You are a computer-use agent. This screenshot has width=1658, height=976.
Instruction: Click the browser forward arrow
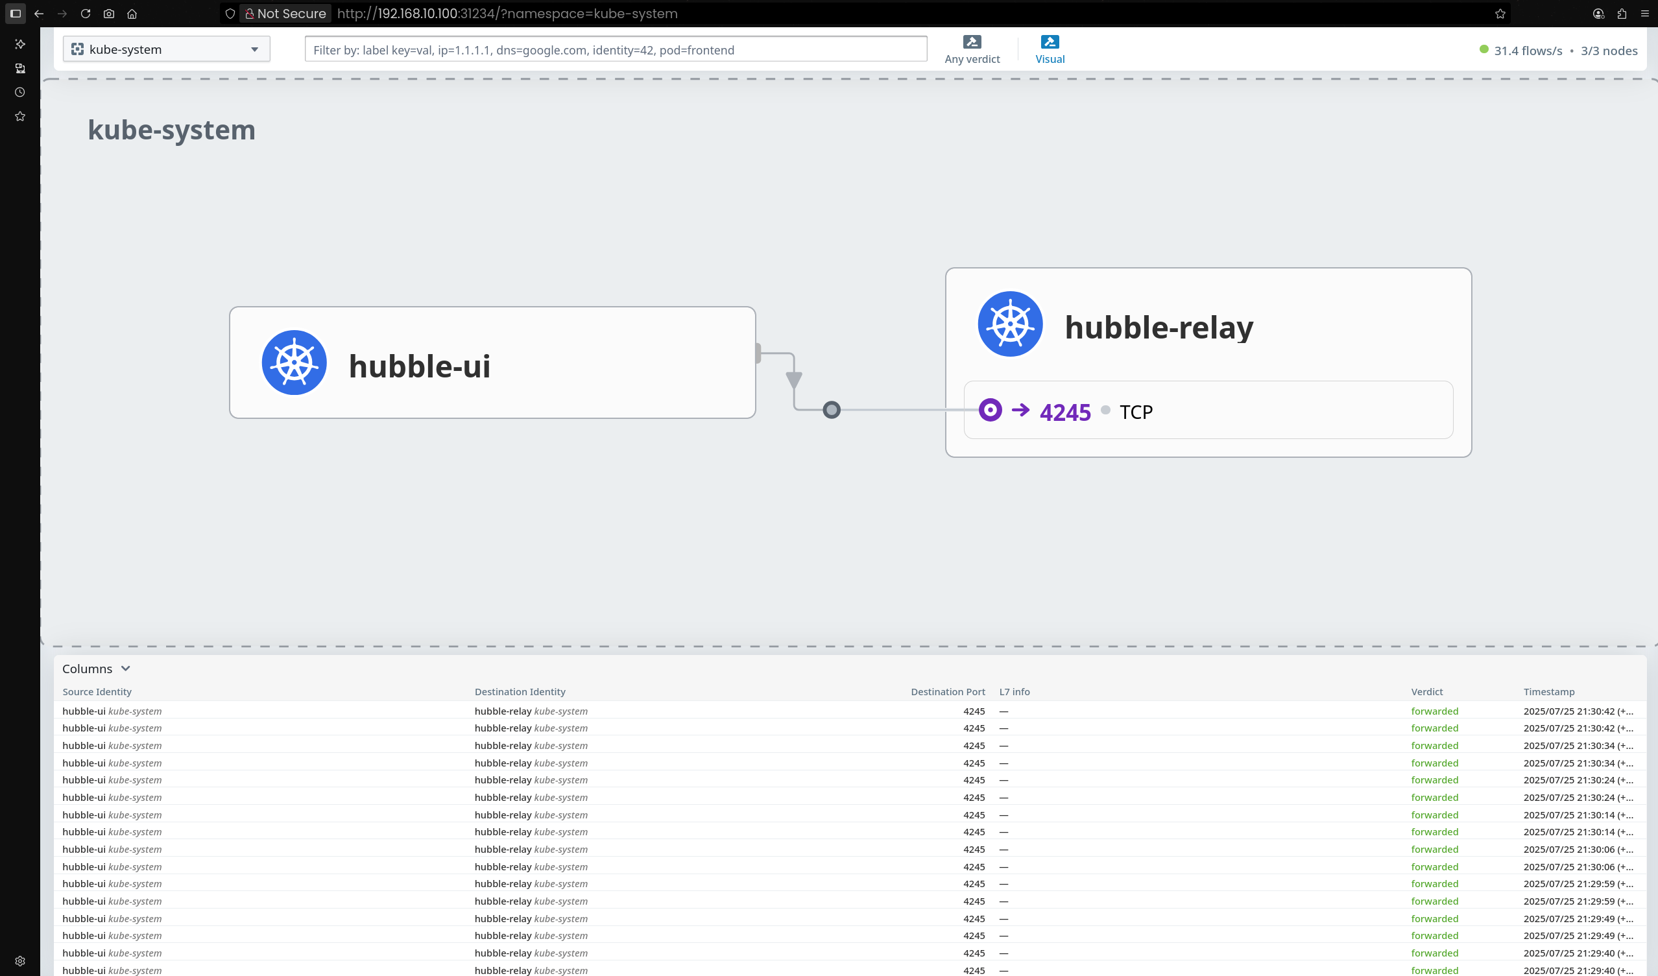pyautogui.click(x=62, y=13)
